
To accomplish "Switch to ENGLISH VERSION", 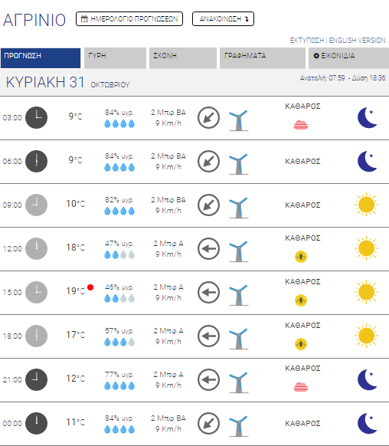I will pyautogui.click(x=357, y=41).
